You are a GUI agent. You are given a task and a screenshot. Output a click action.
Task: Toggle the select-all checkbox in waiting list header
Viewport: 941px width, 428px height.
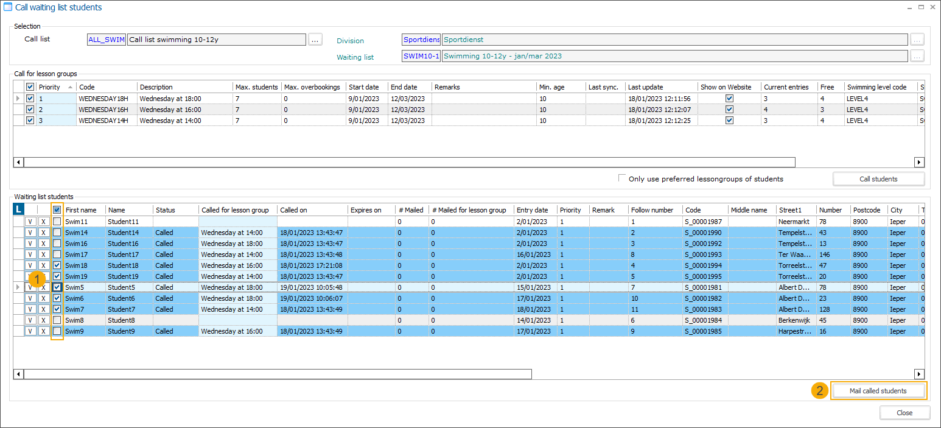[57, 210]
